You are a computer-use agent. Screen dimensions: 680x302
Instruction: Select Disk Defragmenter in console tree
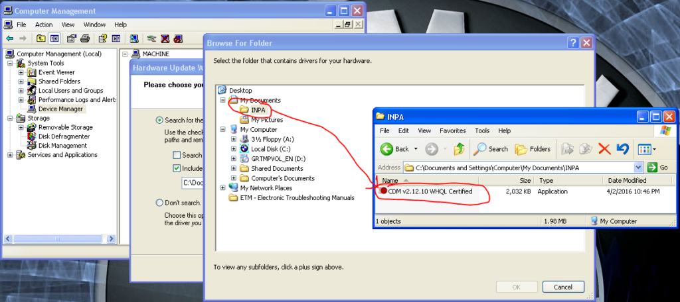pos(64,136)
